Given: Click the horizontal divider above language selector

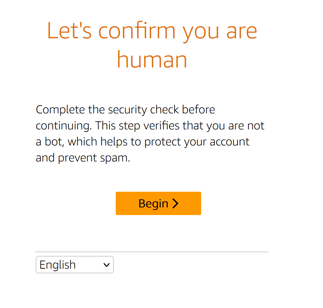Looking at the screenshot, I should point(152,252).
